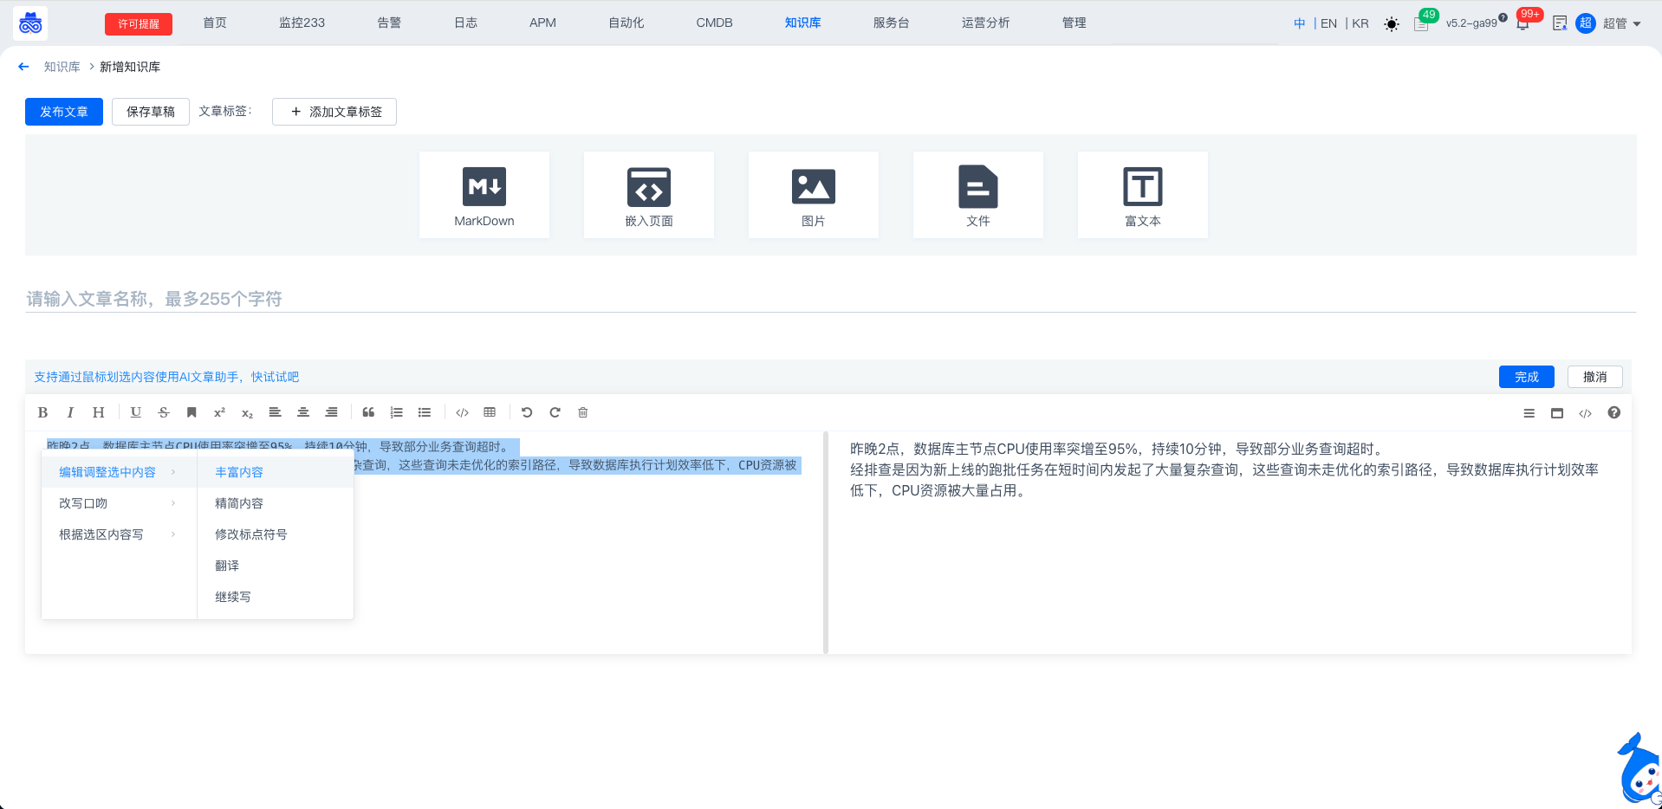Toggle the light/dark theme sun icon

1392,24
